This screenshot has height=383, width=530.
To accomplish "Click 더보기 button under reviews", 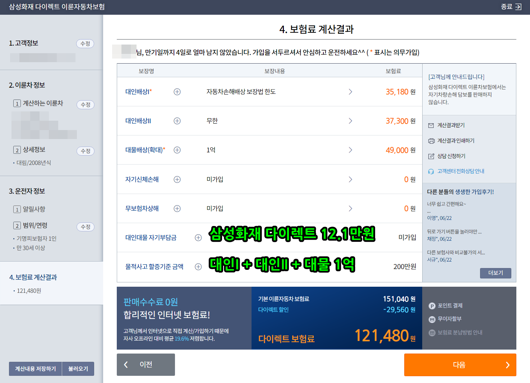I will 496,273.
